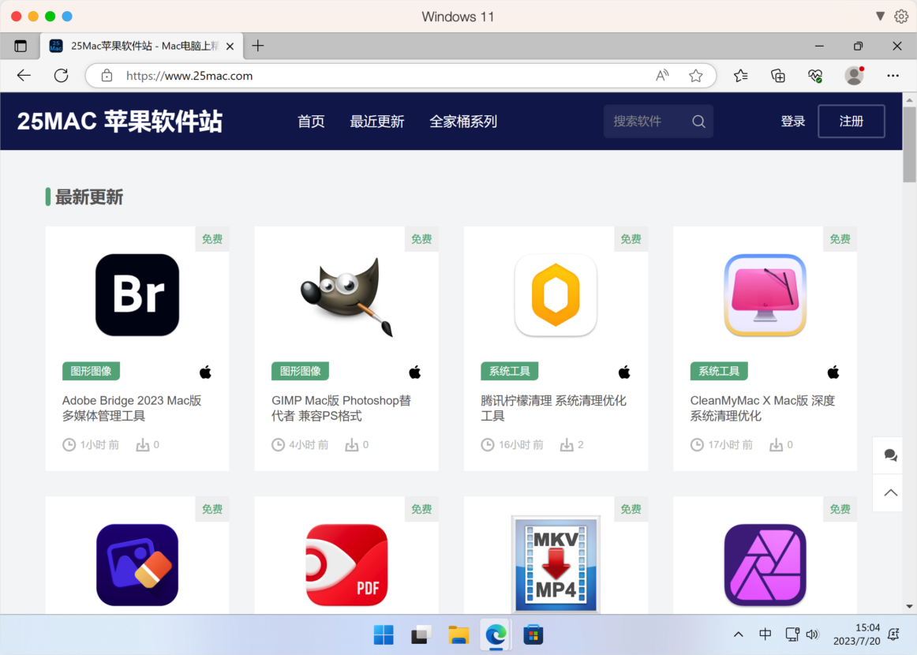Open Microsoft Store from the taskbar
Viewport: 917px width, 655px height.
point(533,634)
